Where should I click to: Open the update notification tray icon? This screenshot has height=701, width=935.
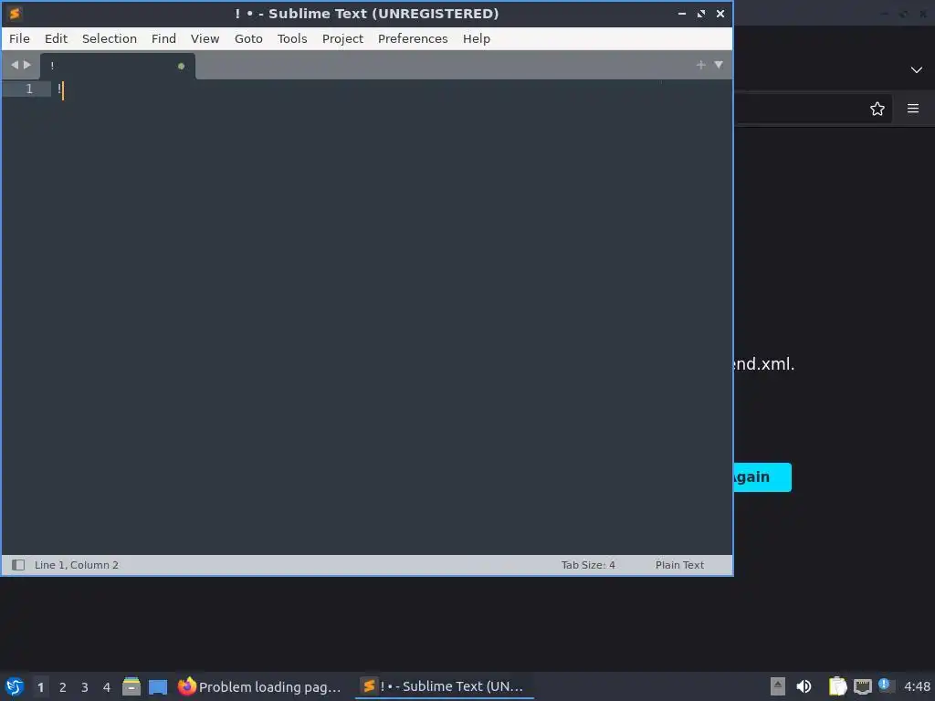(x=886, y=685)
